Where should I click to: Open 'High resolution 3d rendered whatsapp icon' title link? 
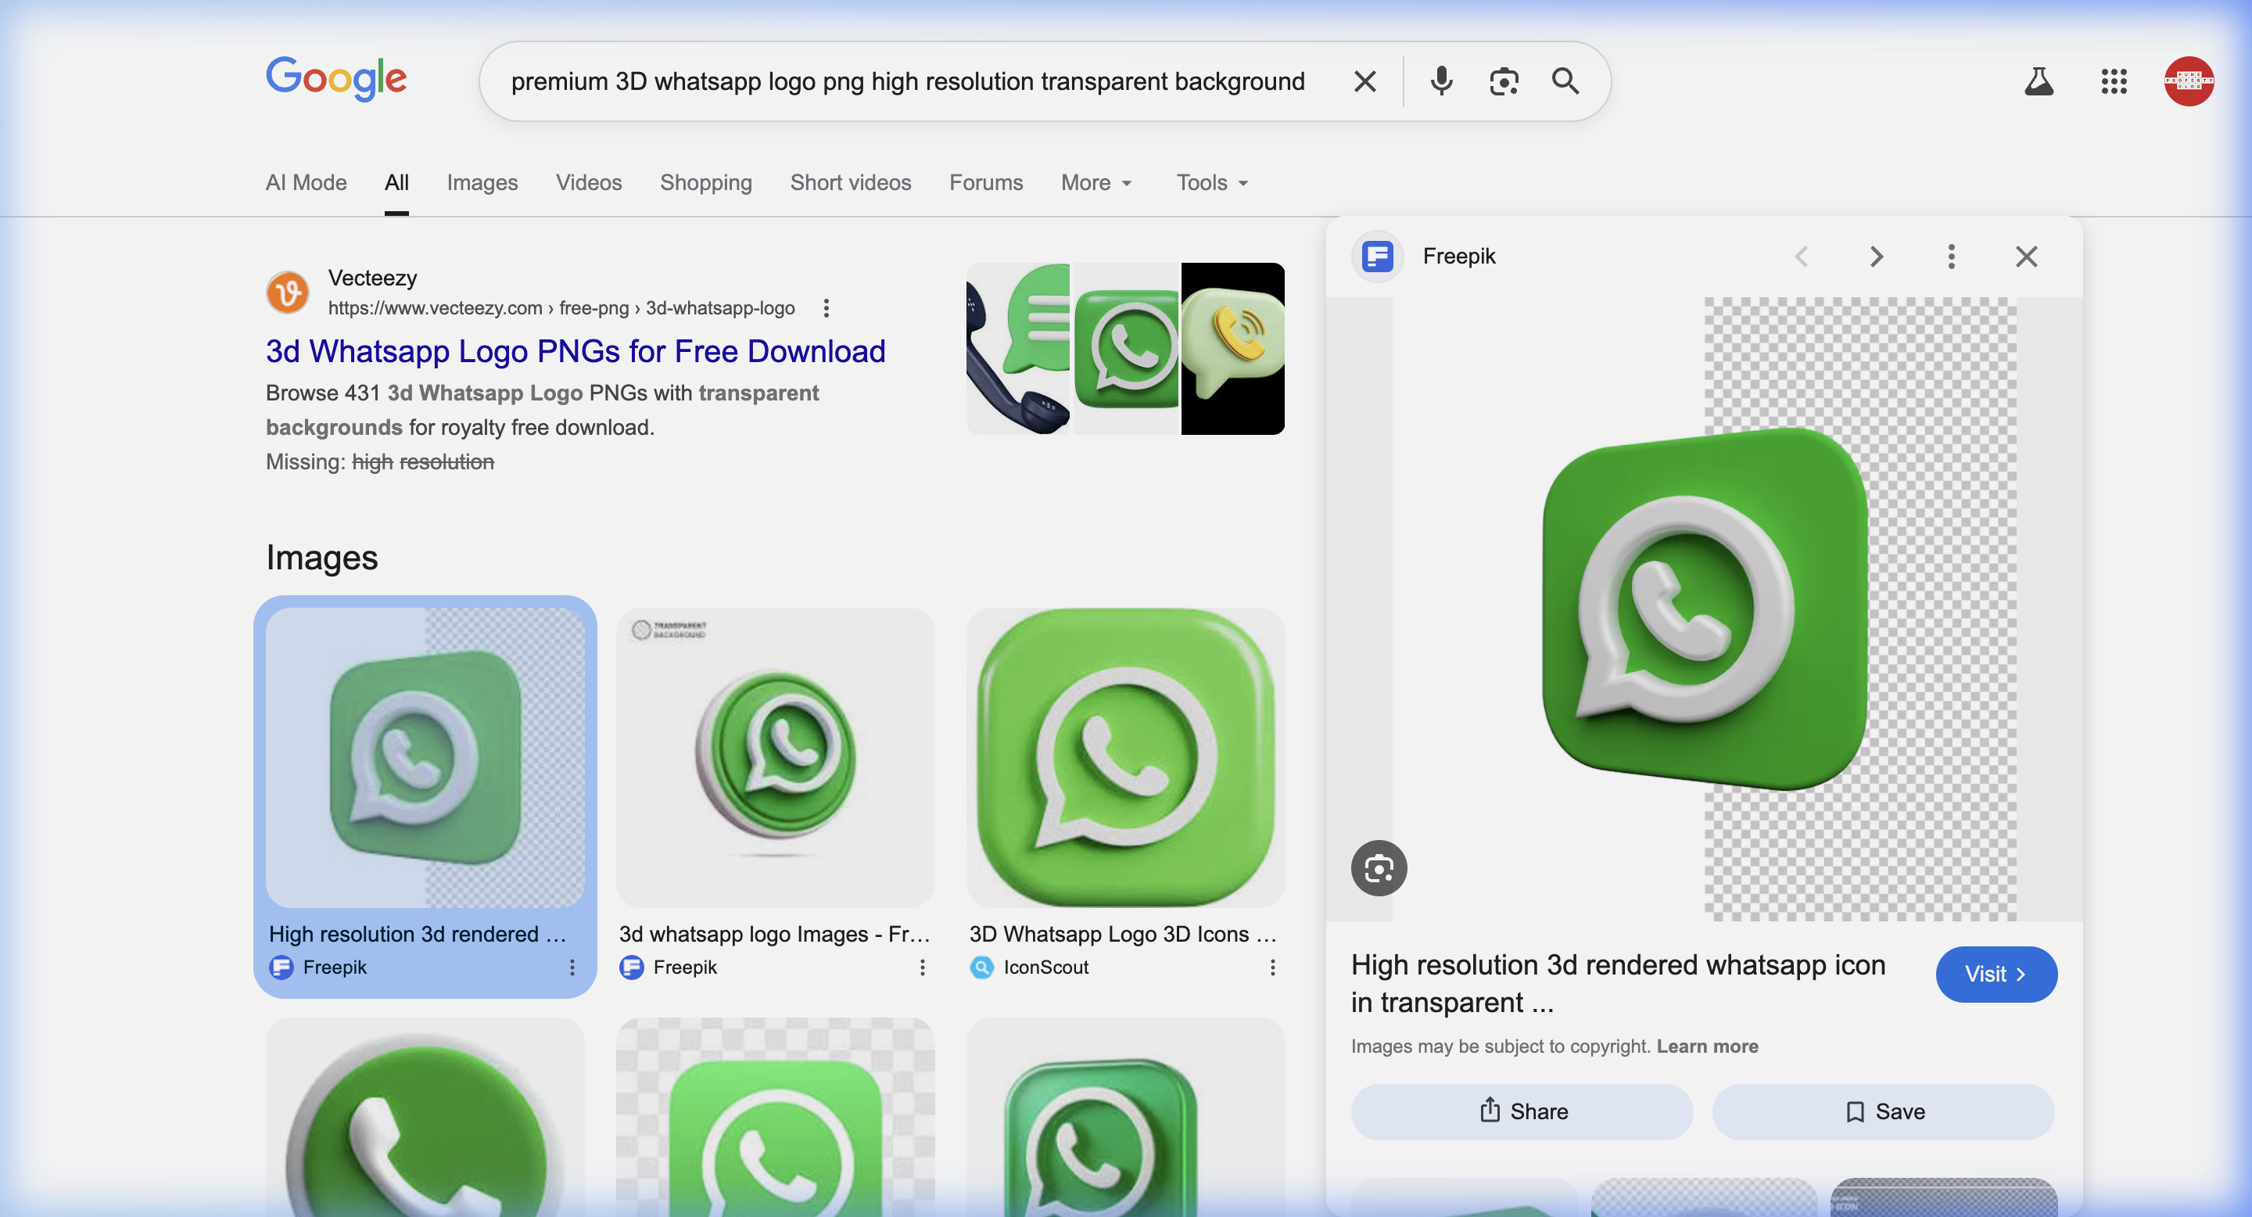[x=1618, y=982]
